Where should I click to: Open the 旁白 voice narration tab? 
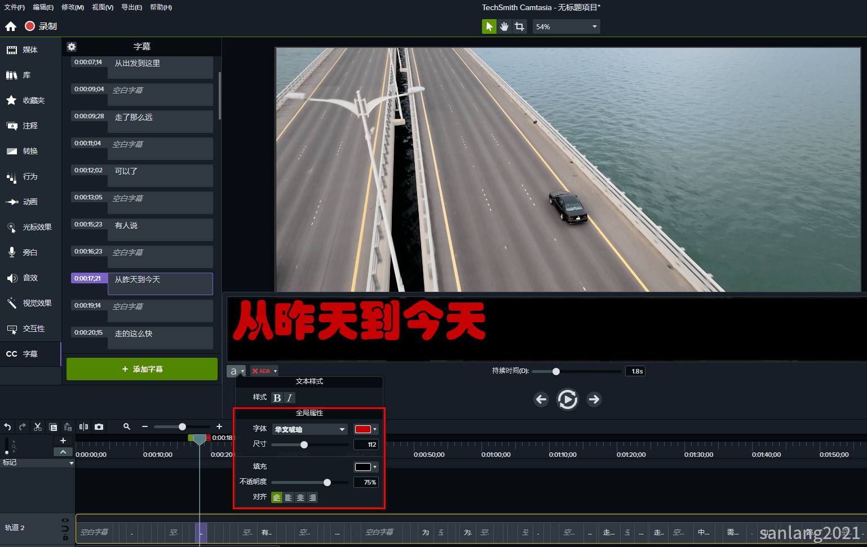[x=30, y=253]
